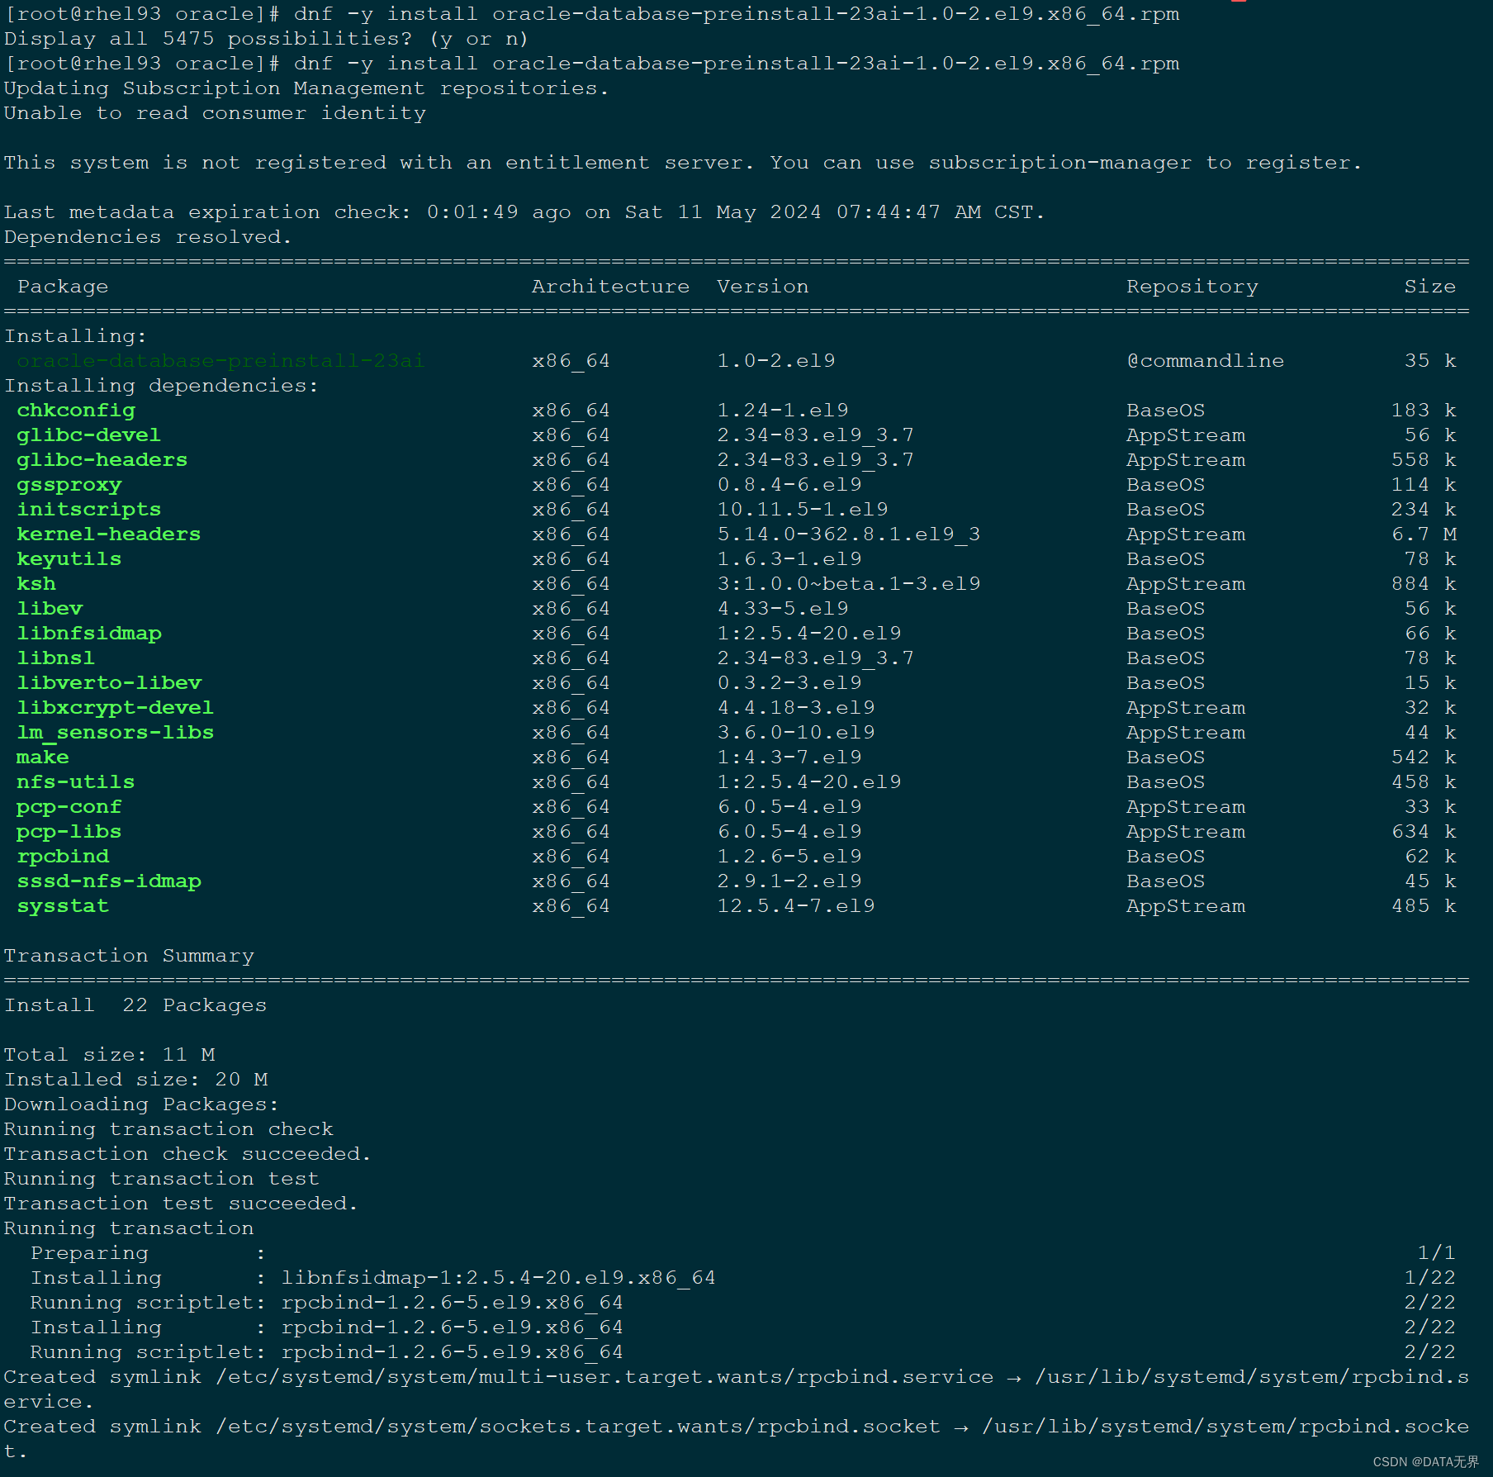Select the 'lm_sensors-libs' package name
Screen dimensions: 1493x1477
point(116,733)
